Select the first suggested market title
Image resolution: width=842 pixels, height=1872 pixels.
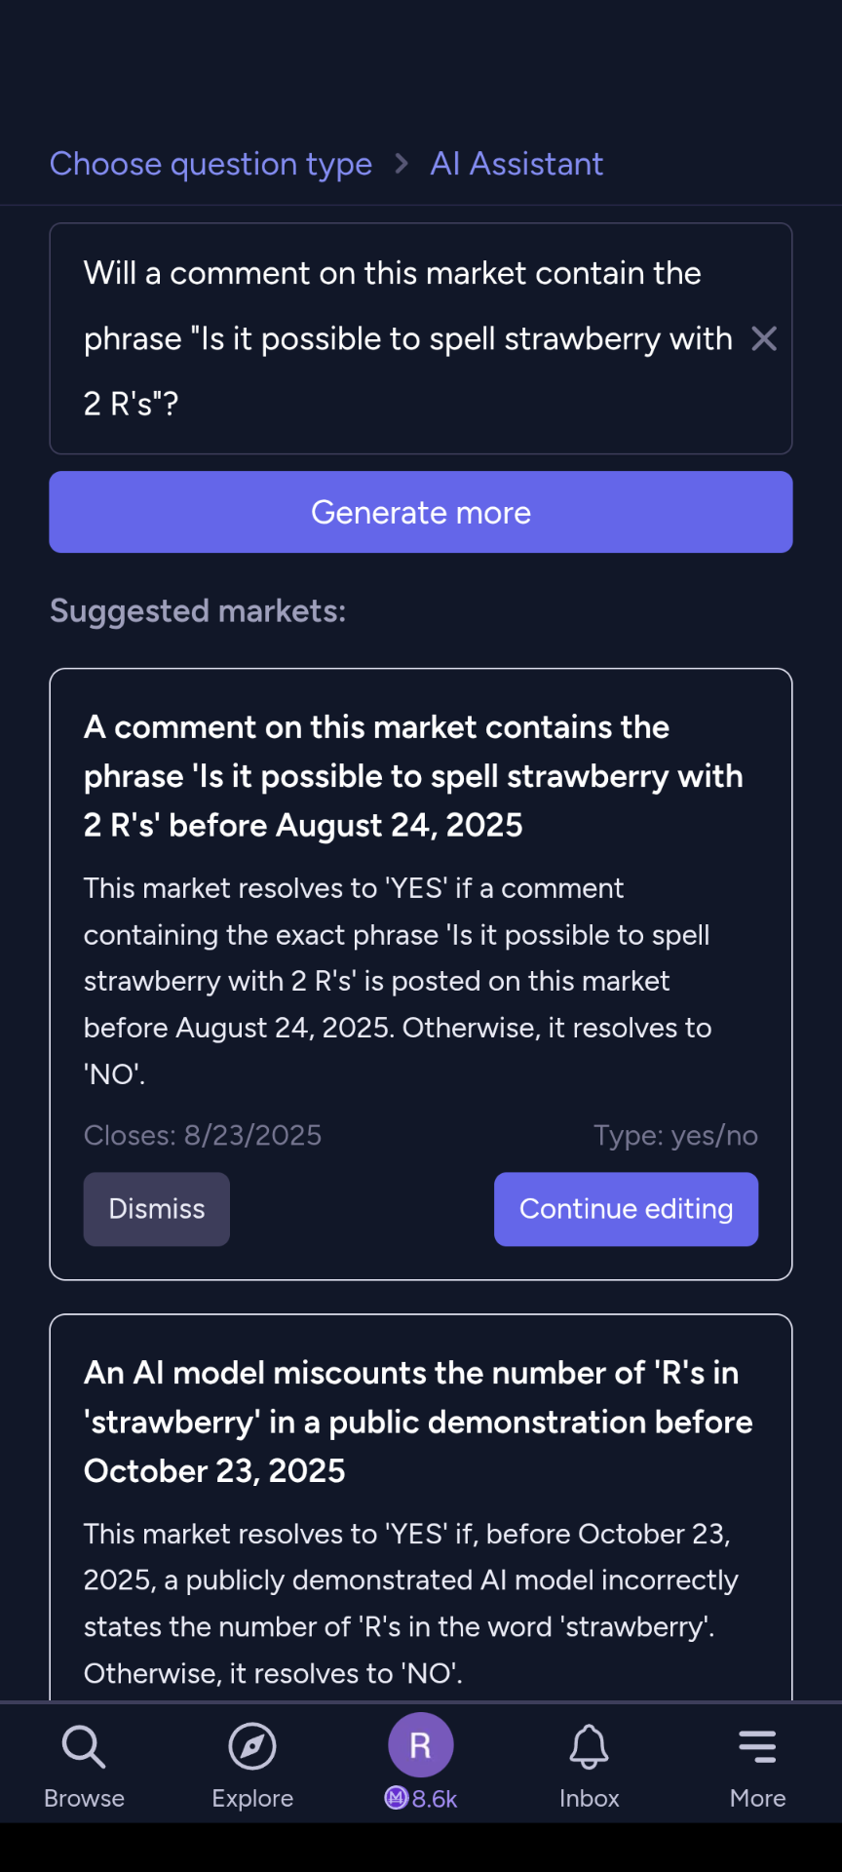pos(413,776)
